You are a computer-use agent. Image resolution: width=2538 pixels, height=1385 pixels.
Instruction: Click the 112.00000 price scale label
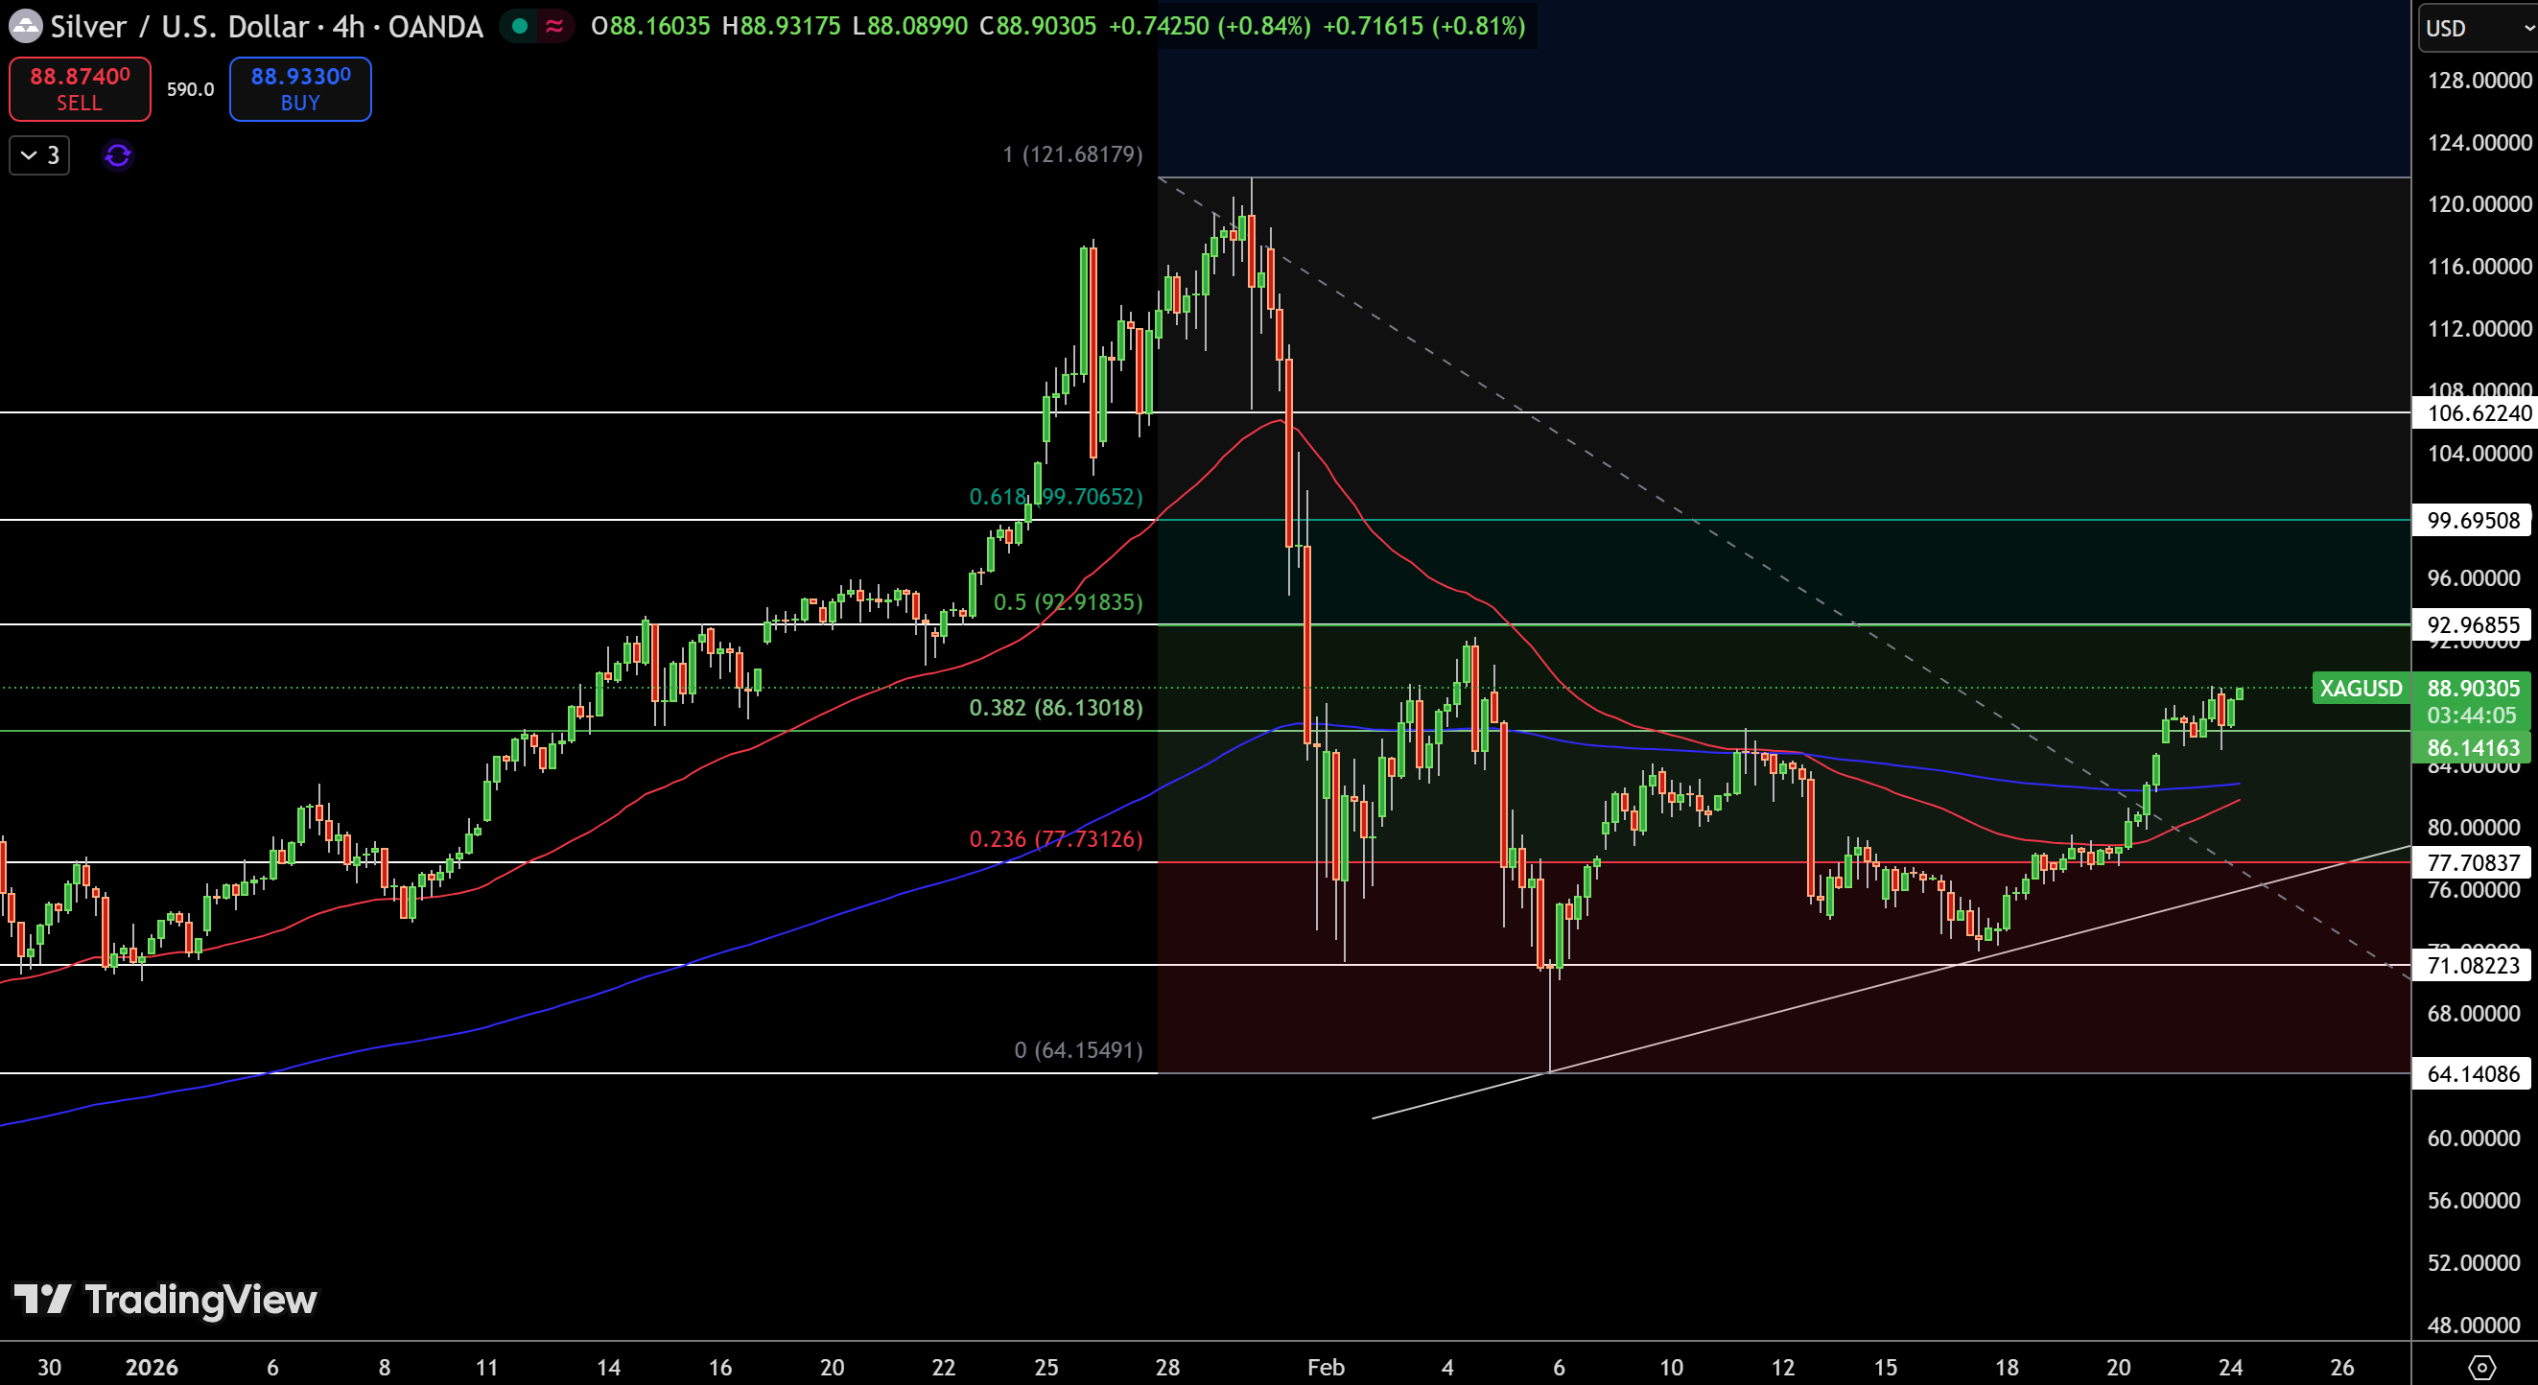2479,329
